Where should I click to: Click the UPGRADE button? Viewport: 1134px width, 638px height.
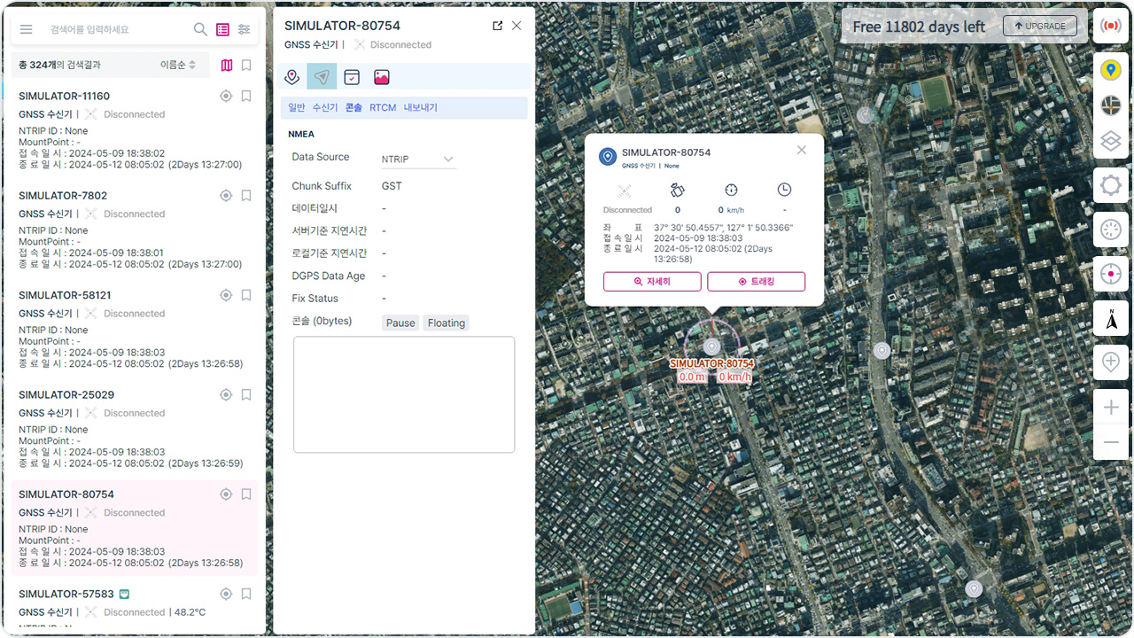(1040, 26)
